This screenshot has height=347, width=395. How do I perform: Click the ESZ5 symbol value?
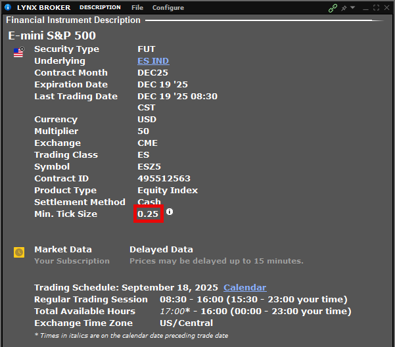pos(149,167)
